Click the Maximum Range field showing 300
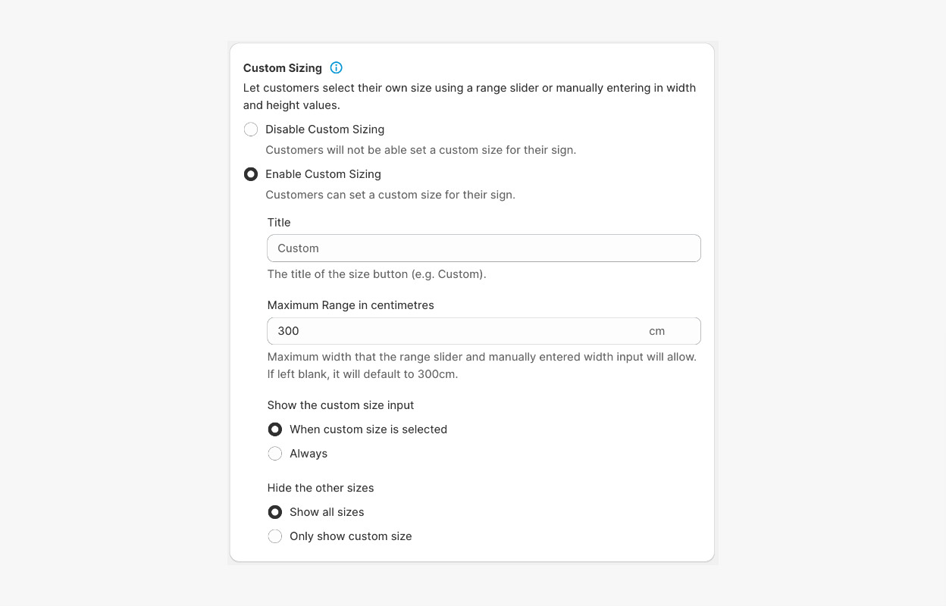This screenshot has height=606, width=946. pos(455,331)
